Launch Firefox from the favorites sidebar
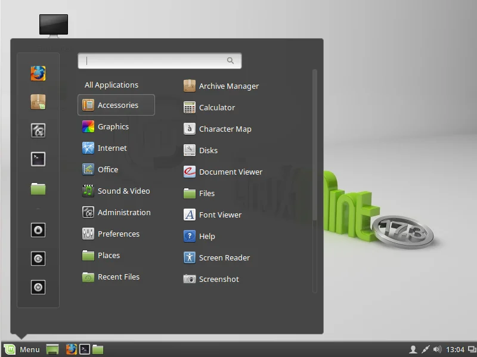Image resolution: width=477 pixels, height=357 pixels. pos(38,73)
